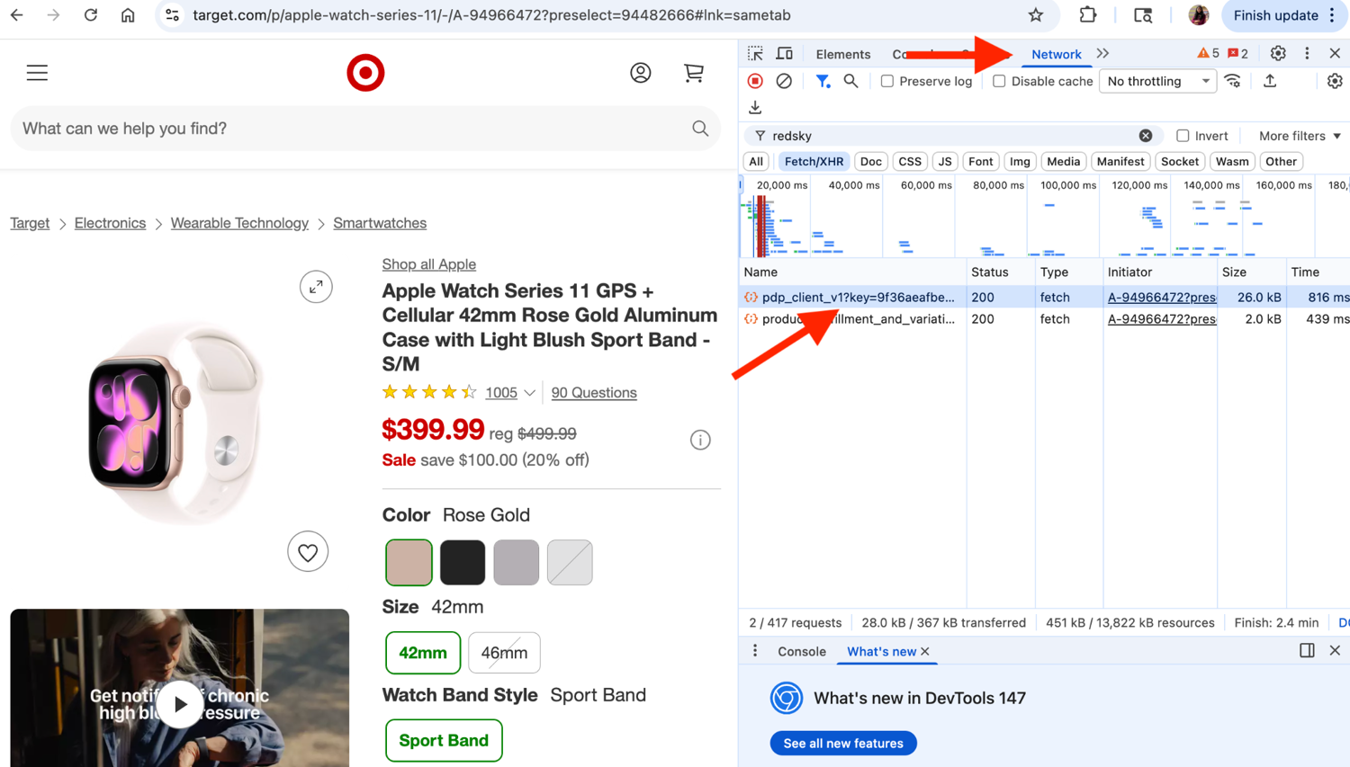Show more DevTools tabs chevron
This screenshot has width=1350, height=767.
tap(1103, 54)
